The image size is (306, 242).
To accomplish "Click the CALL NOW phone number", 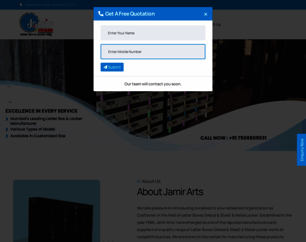I will coord(234,138).
